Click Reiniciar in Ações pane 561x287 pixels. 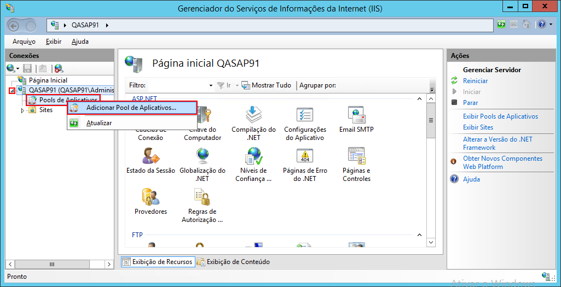pos(475,81)
